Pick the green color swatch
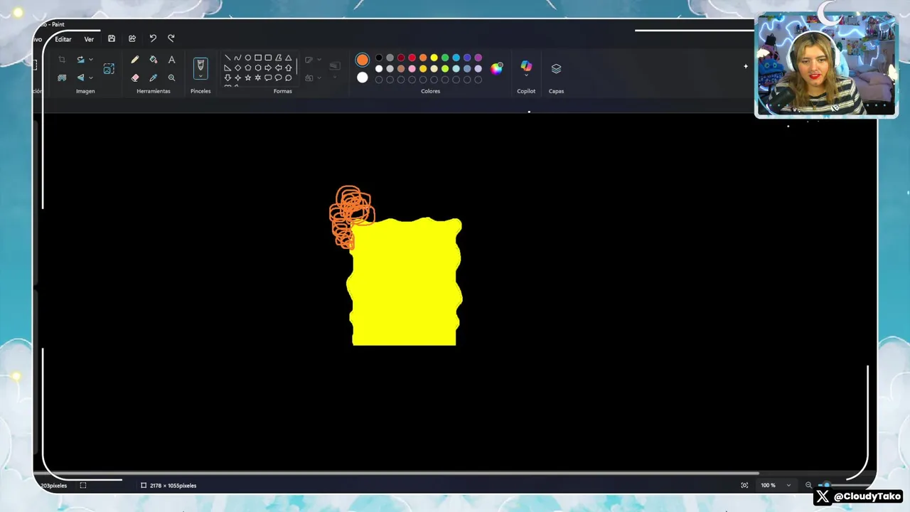 (445, 58)
